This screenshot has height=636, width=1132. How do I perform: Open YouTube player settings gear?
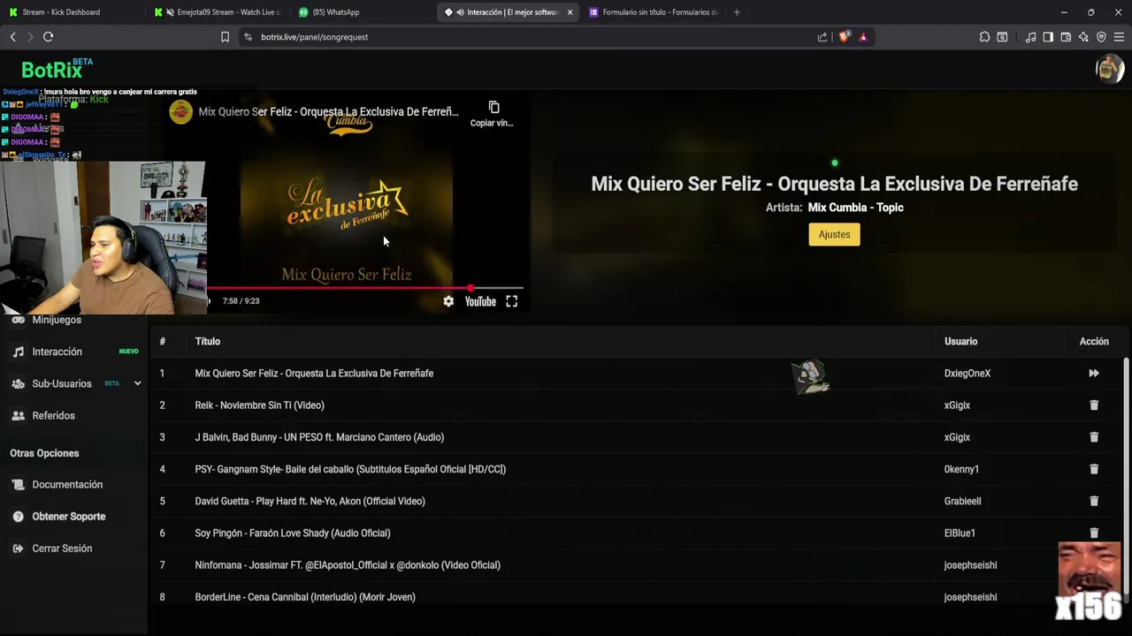click(448, 301)
